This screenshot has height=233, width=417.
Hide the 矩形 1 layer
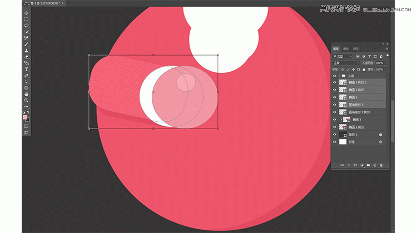pos(335,135)
